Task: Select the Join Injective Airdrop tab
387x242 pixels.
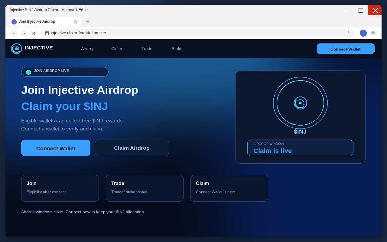Action: tap(44, 21)
